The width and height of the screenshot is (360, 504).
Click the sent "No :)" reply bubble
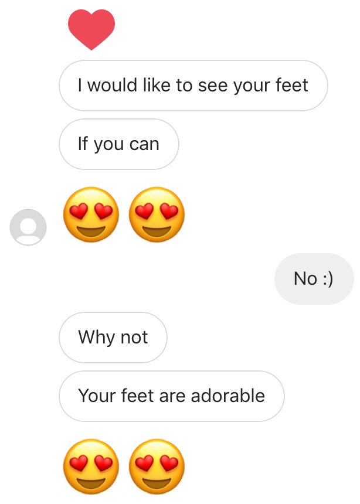point(314,279)
